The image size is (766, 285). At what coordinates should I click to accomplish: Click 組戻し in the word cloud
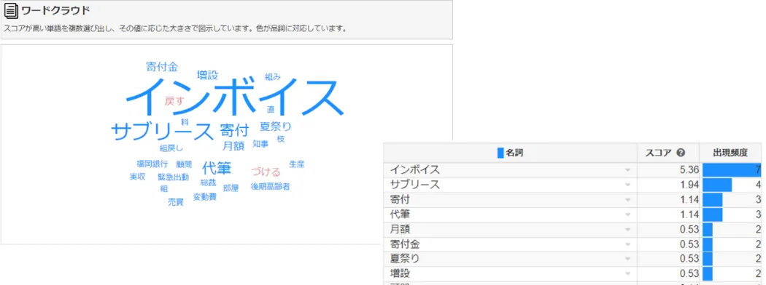point(171,148)
